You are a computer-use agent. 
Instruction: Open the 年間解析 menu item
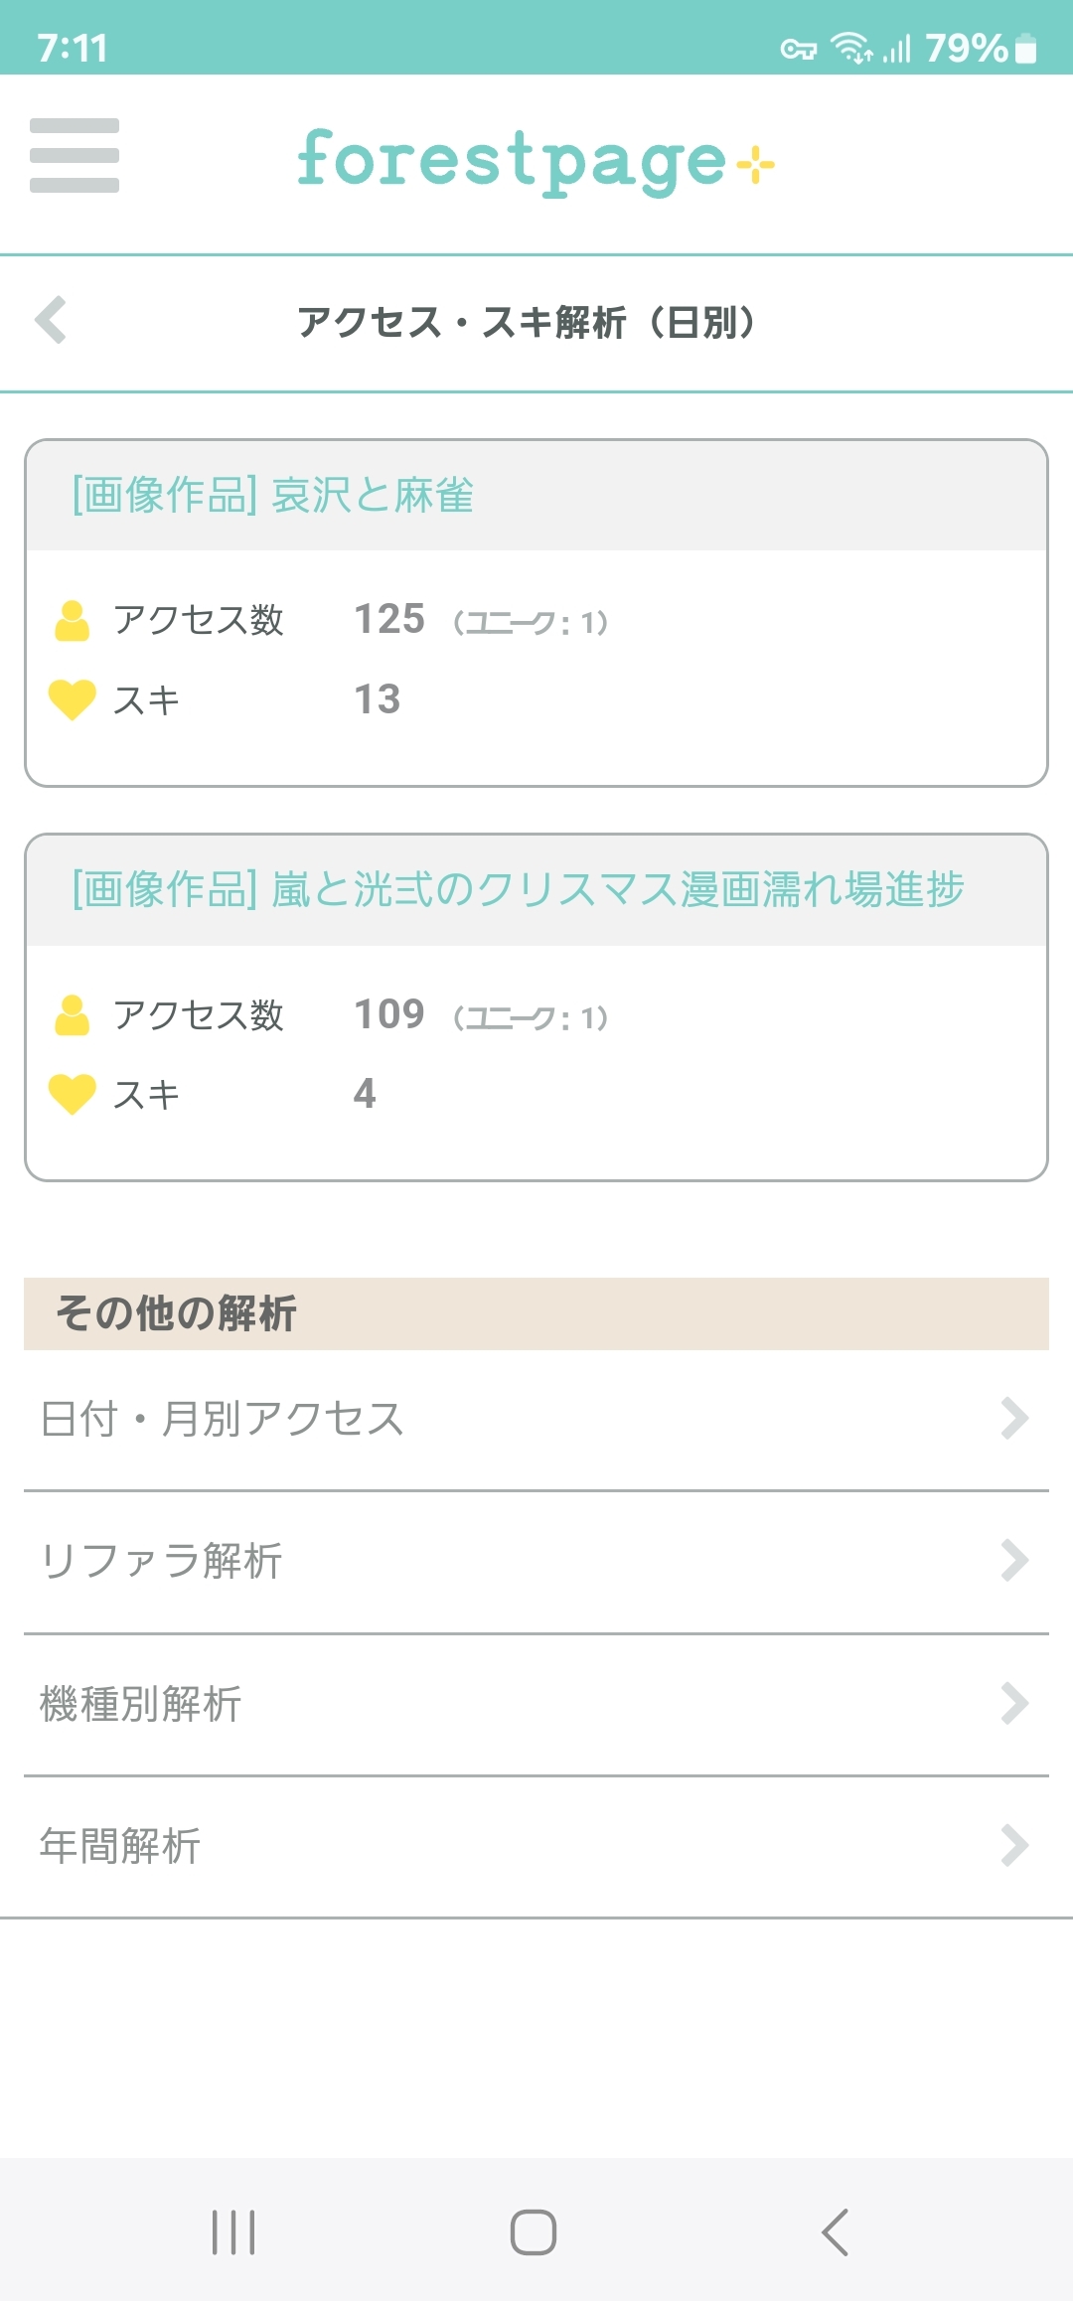[x=120, y=1846]
